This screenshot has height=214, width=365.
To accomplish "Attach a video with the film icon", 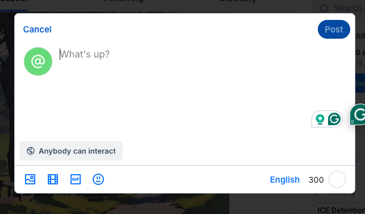I will [x=53, y=179].
